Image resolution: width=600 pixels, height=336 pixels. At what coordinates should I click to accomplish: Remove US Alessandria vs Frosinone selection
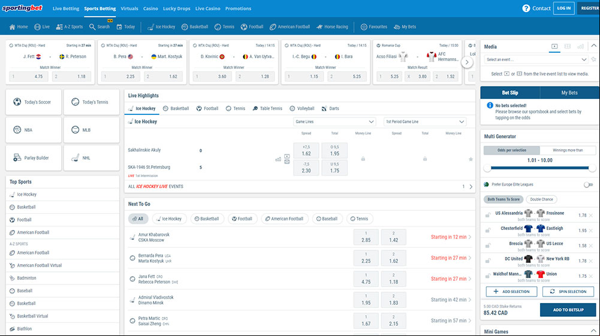coord(591,215)
